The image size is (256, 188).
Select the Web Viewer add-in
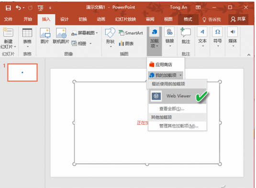coord(178,96)
